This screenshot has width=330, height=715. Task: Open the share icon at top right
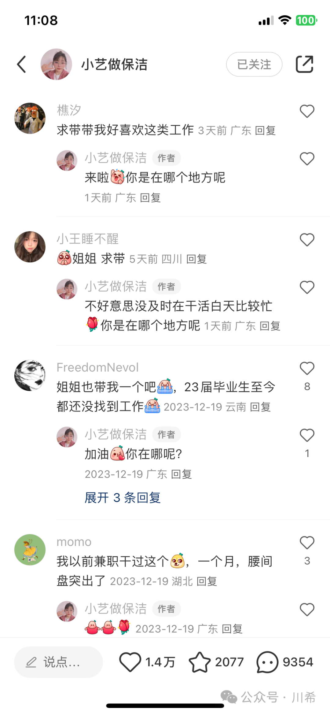[304, 64]
